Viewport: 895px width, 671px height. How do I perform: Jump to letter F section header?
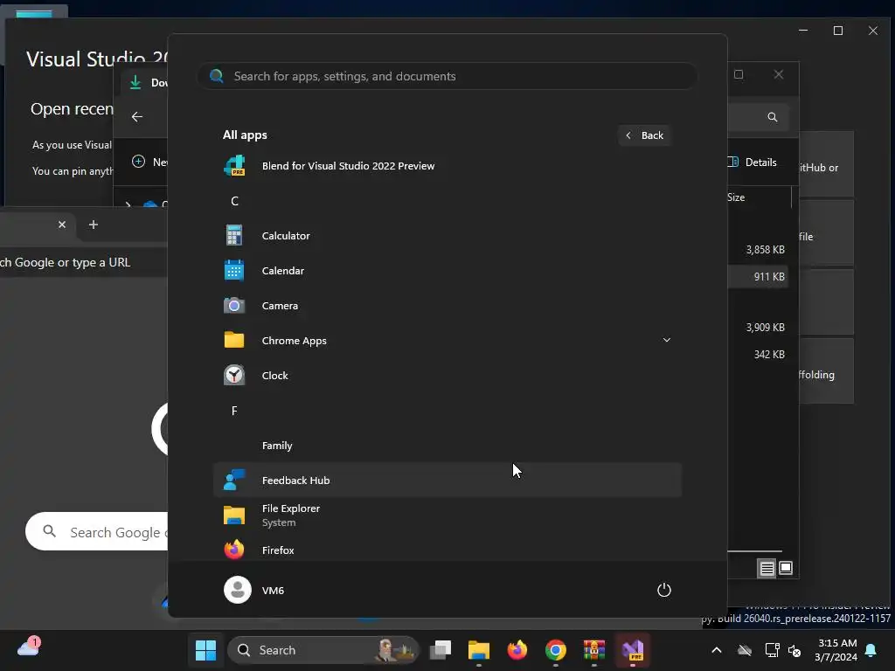(x=234, y=411)
